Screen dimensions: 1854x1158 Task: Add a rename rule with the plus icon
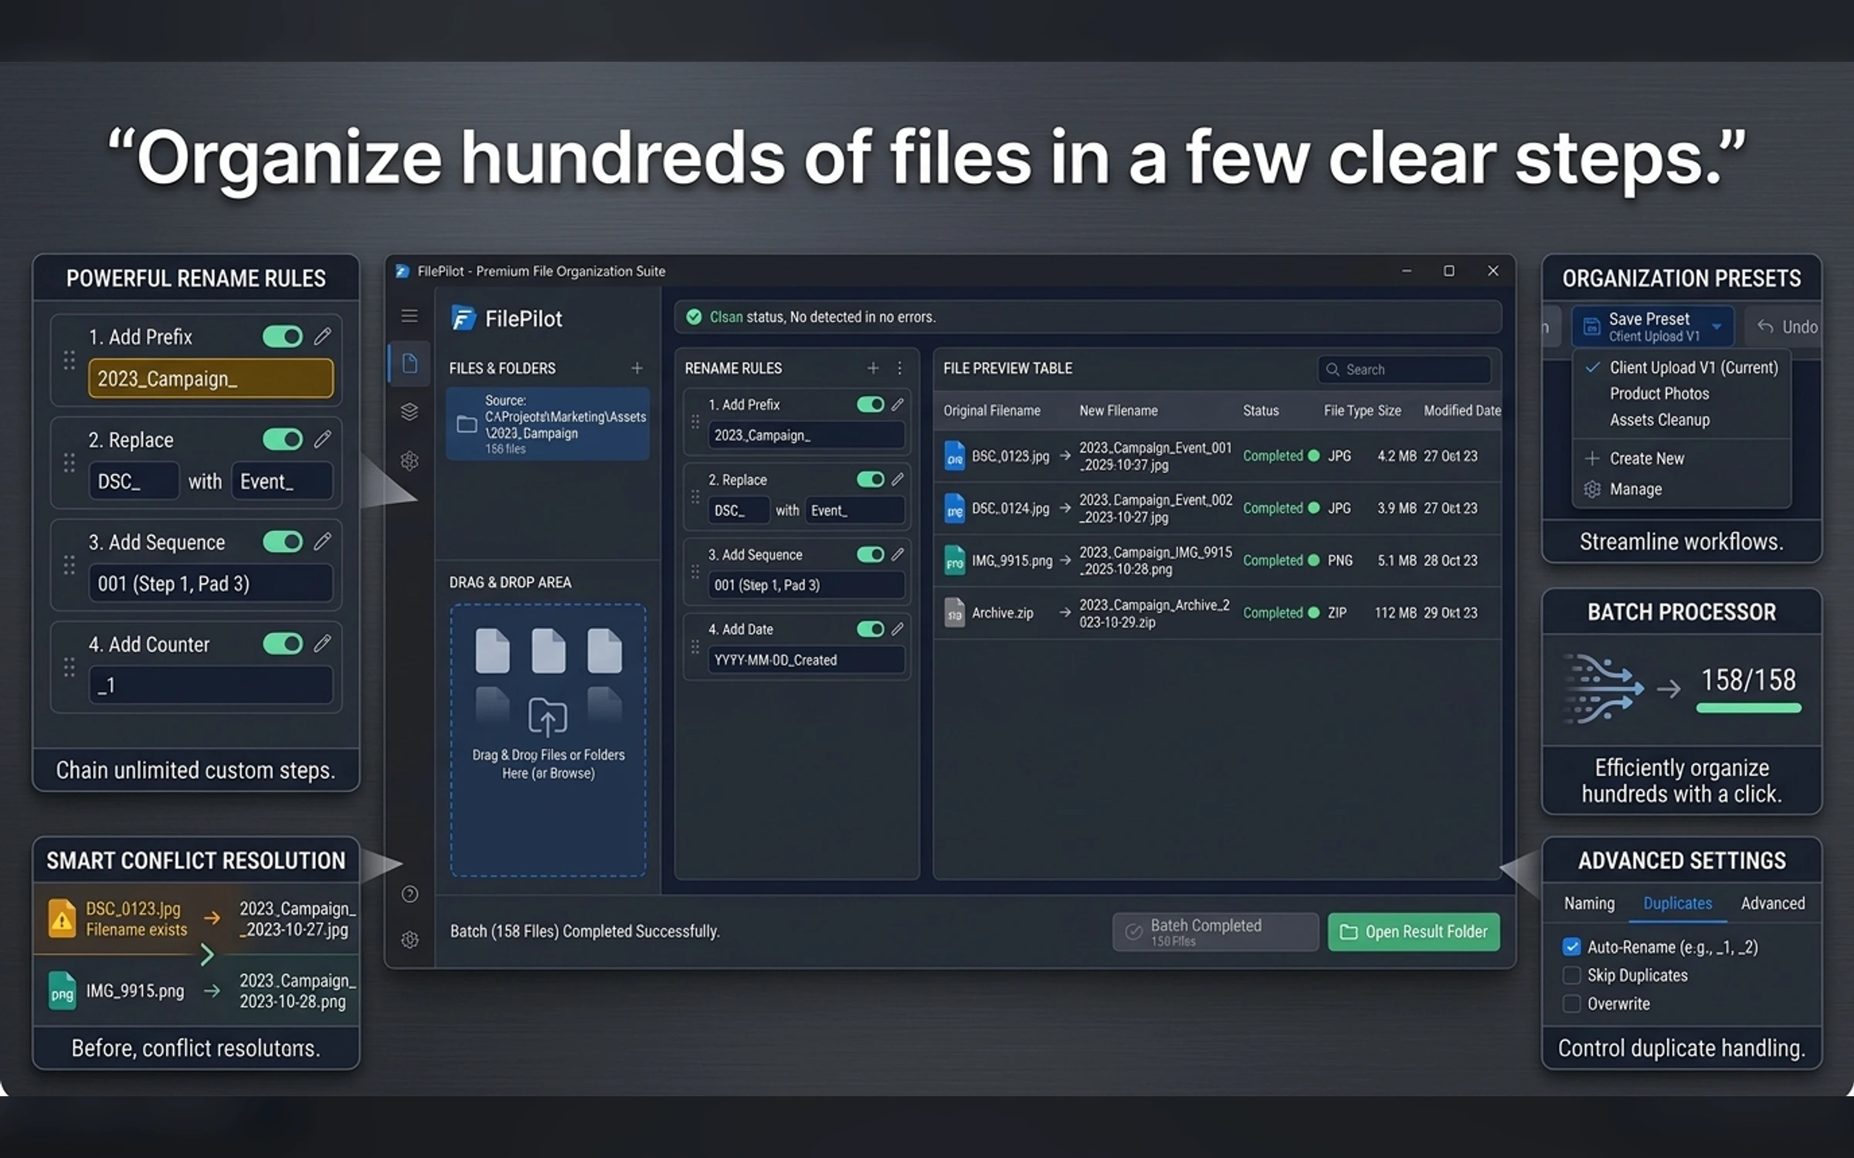(873, 368)
